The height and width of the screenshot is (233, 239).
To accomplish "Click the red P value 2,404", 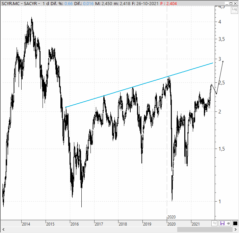I will point(171,3).
